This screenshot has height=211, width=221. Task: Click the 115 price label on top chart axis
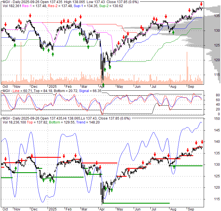point(217,75)
